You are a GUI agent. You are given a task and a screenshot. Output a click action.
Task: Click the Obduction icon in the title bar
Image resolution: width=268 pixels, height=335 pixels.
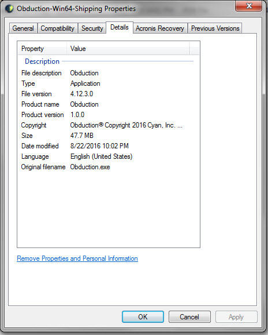point(9,9)
